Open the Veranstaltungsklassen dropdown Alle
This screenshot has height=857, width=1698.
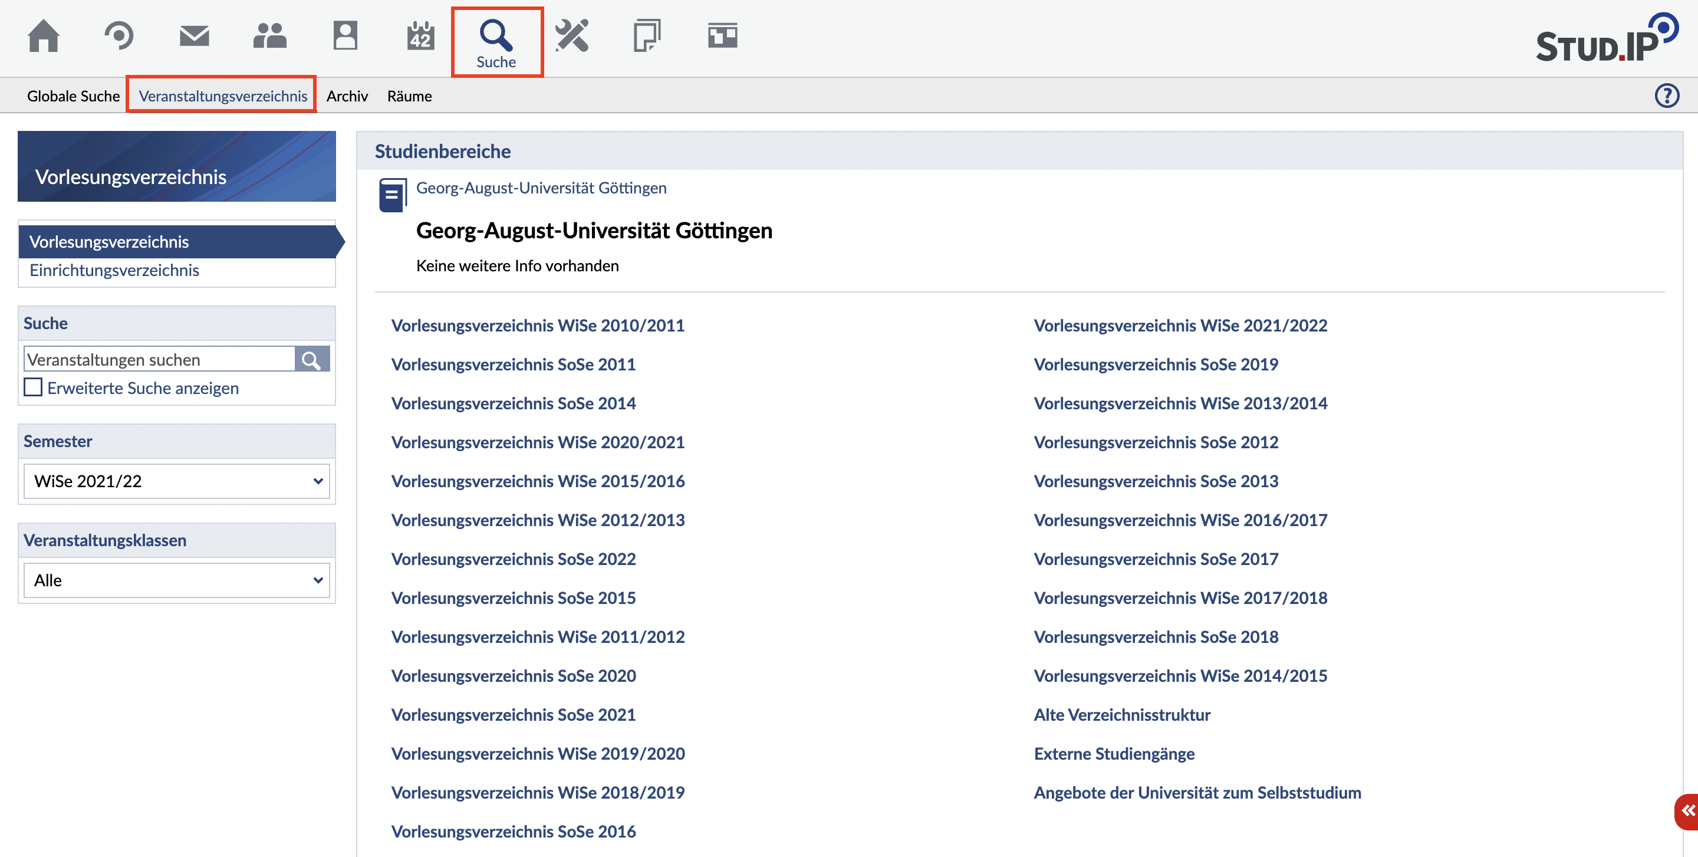(x=177, y=580)
